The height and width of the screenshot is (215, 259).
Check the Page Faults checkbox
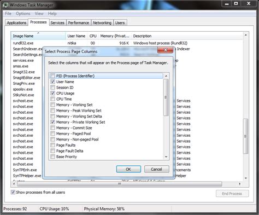point(52,145)
